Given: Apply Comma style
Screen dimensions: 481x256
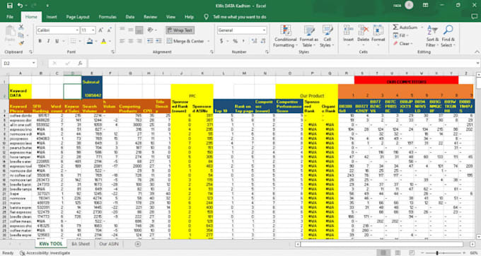Looking at the screenshot, I should click(243, 41).
